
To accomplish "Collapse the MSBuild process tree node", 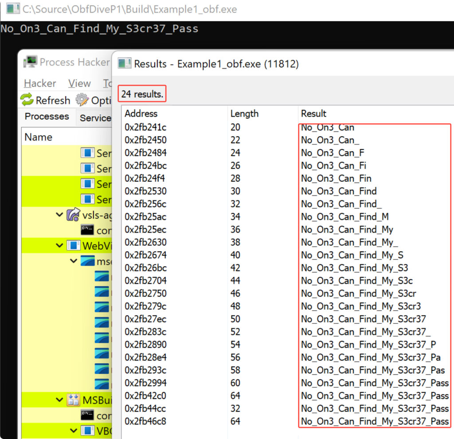I will (x=59, y=400).
